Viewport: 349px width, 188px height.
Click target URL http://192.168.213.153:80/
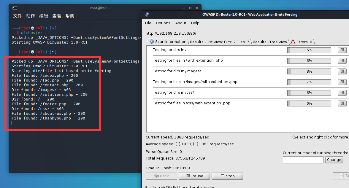171,34
